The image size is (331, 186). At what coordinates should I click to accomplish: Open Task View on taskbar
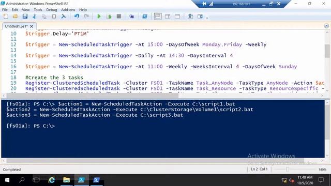pos(36,180)
